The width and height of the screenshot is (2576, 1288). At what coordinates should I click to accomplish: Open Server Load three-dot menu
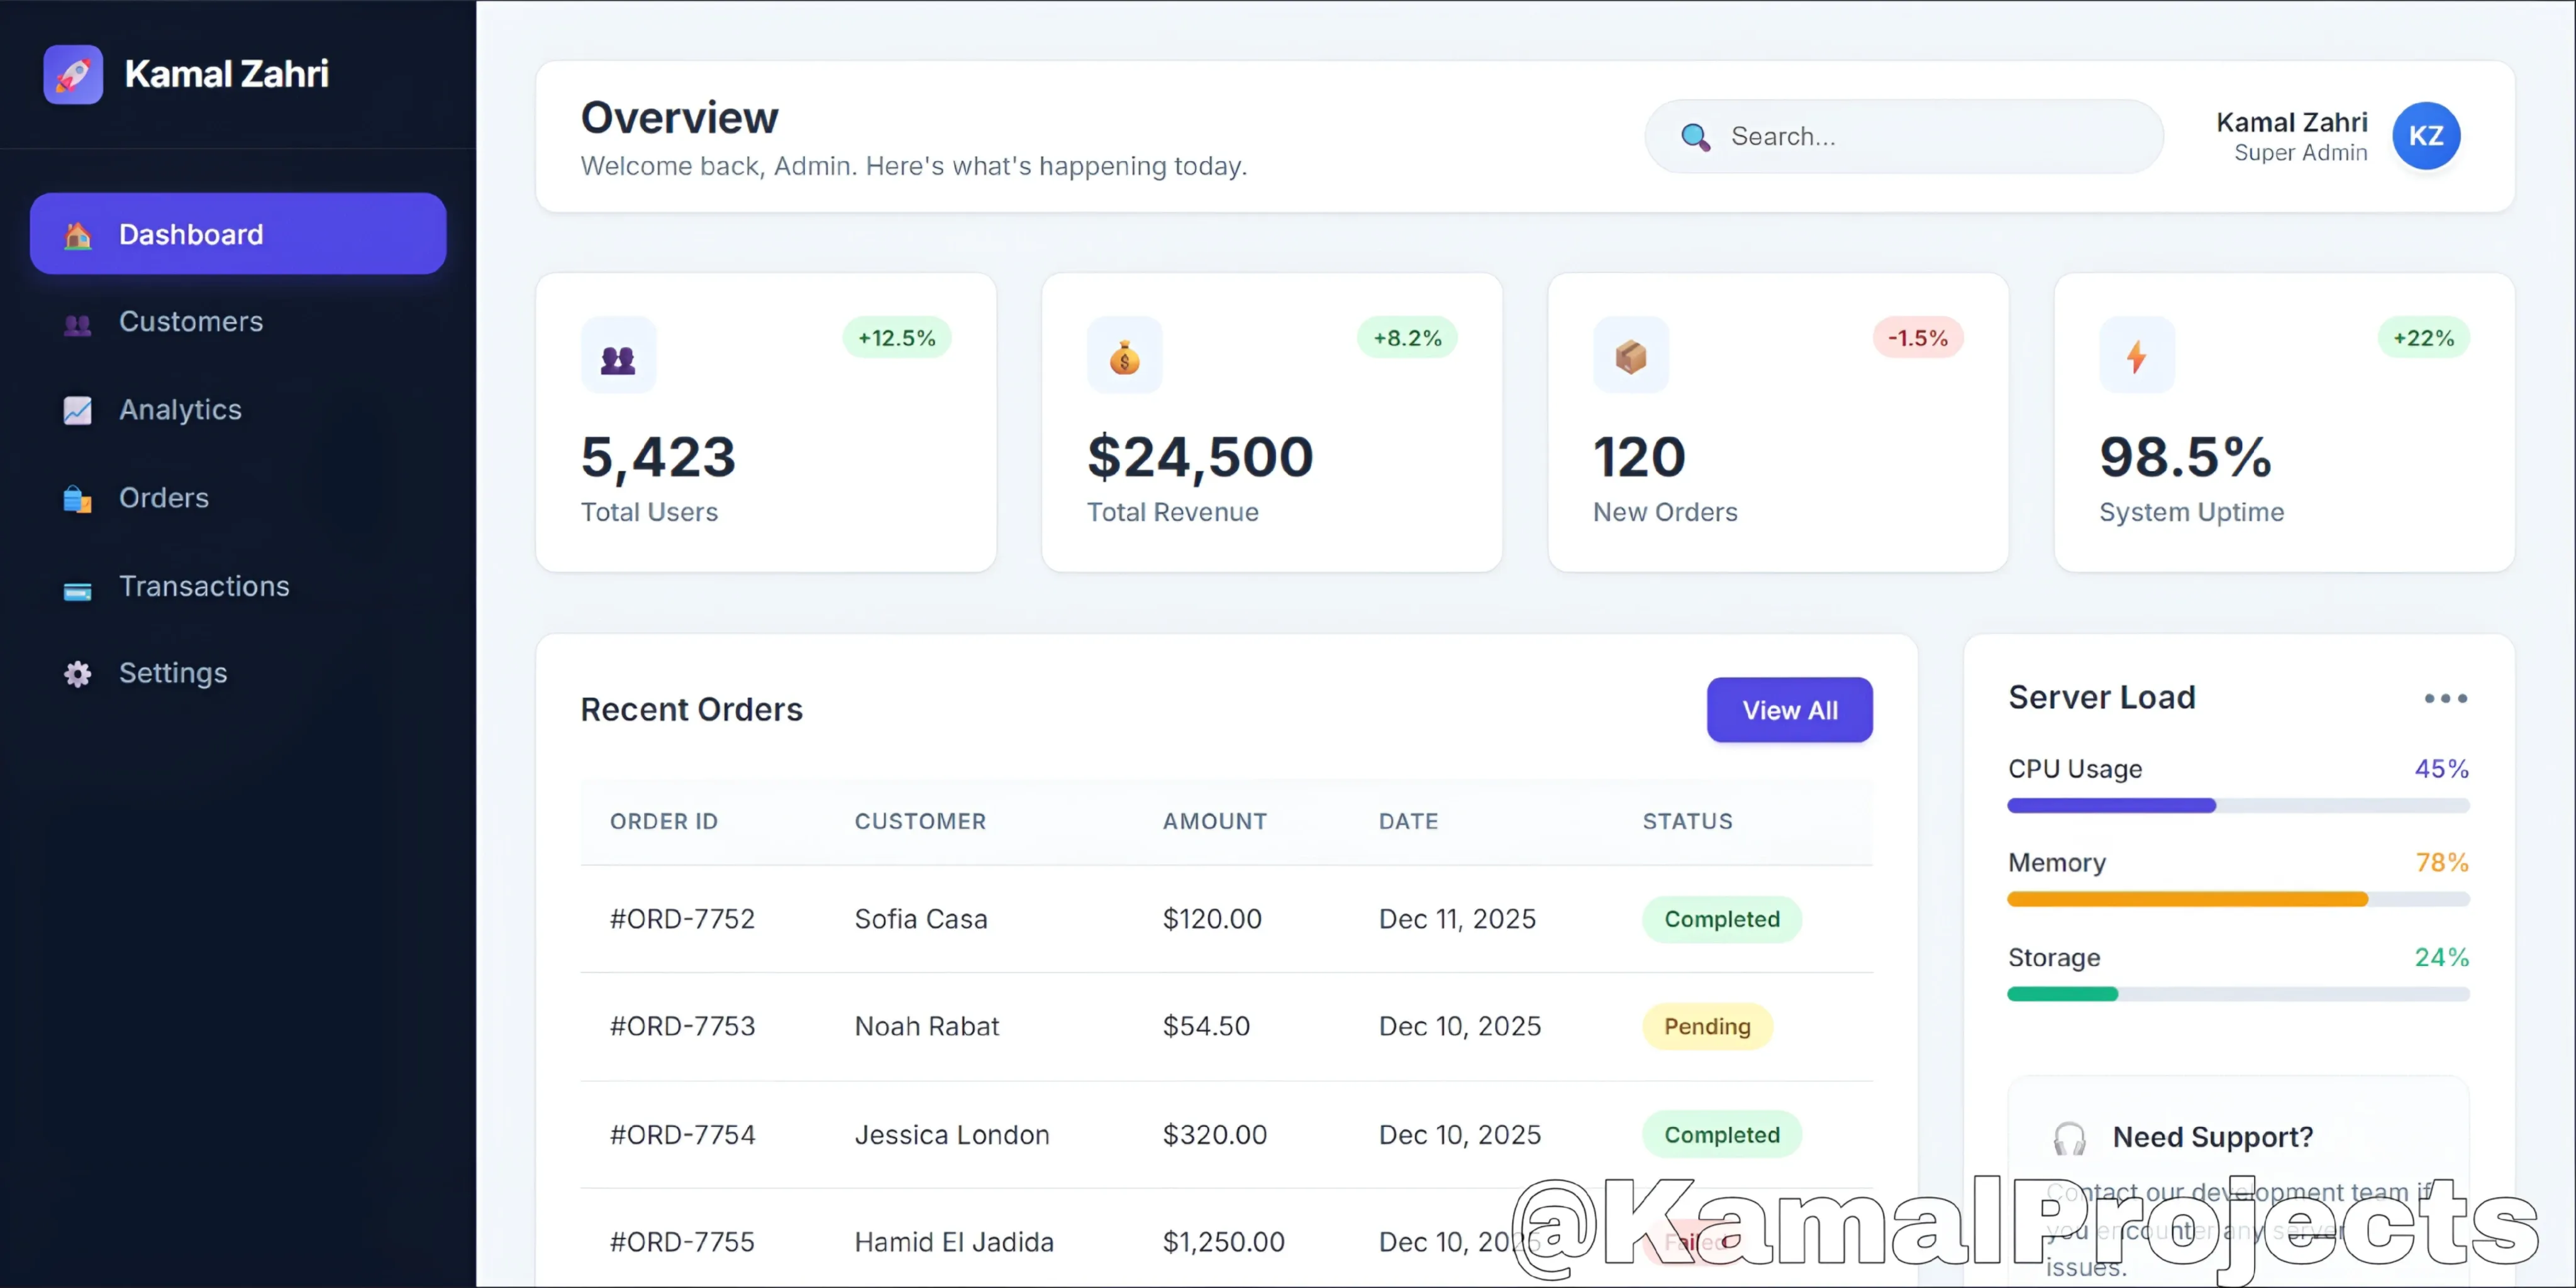point(2445,698)
